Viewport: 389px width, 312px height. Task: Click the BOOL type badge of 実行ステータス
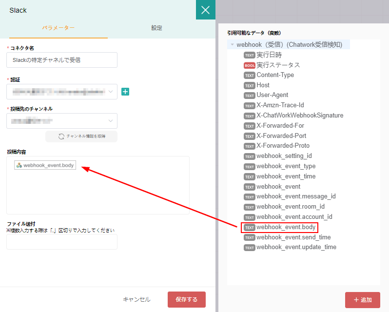[249, 65]
